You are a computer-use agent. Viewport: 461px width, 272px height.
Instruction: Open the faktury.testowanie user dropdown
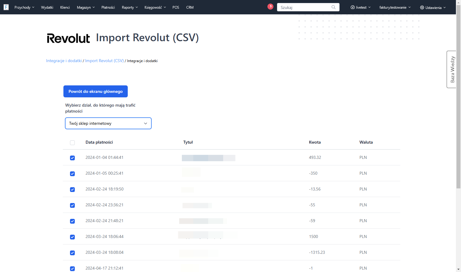[395, 7]
